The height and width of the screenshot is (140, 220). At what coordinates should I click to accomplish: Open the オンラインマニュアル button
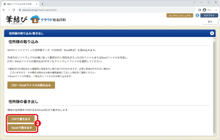point(180,16)
